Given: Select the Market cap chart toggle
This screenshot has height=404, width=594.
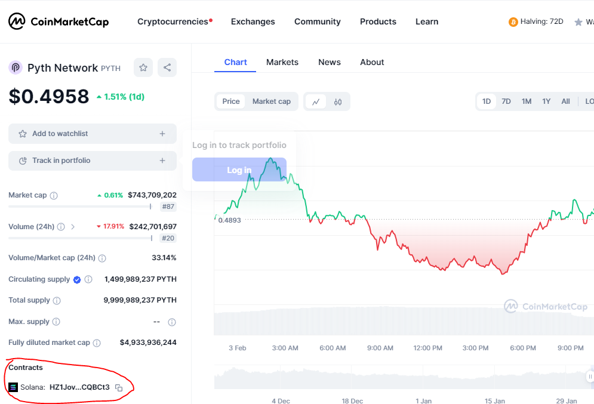Looking at the screenshot, I should (x=272, y=101).
